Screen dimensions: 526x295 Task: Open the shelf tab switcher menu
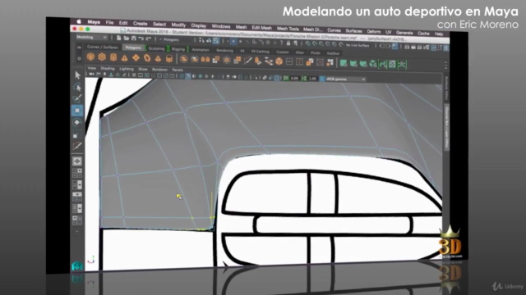coord(79,48)
